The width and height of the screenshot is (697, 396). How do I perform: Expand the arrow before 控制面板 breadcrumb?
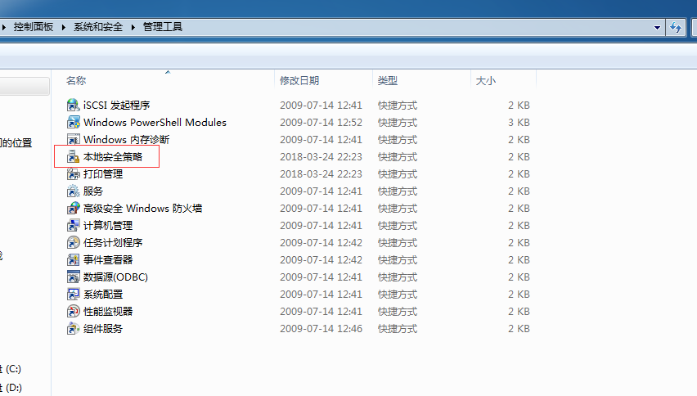(x=3, y=27)
